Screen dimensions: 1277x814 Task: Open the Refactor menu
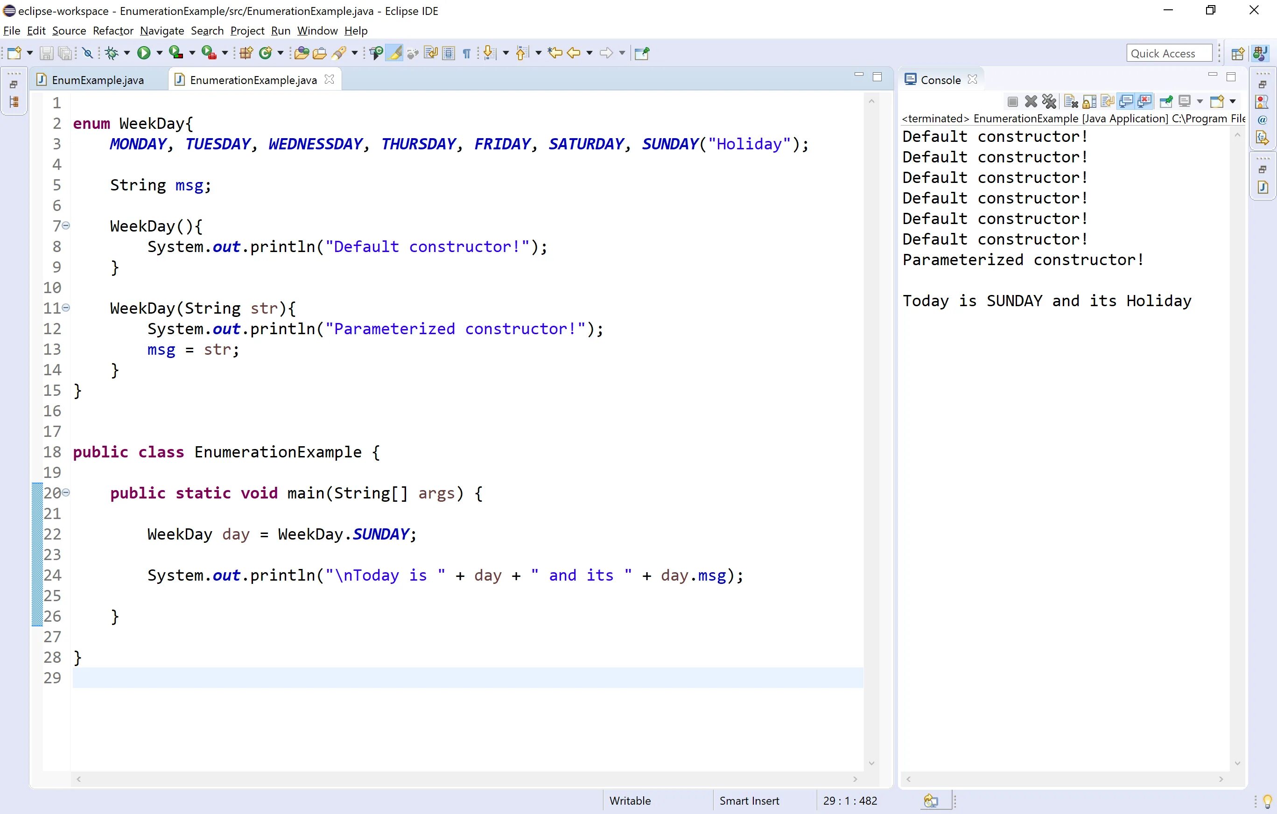tap(113, 31)
